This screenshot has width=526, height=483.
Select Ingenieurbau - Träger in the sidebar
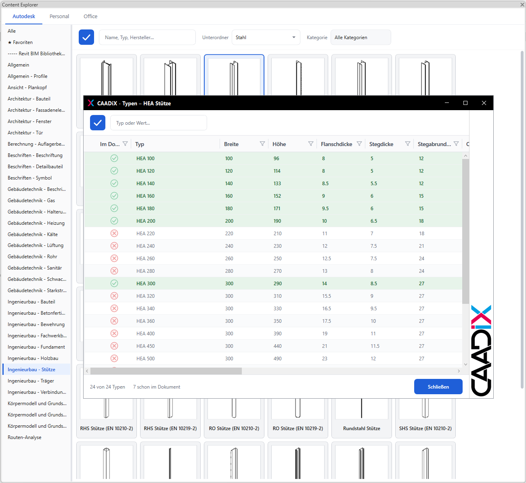point(36,381)
